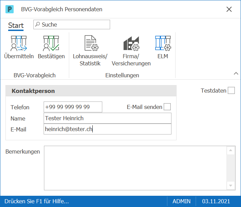Viewport: 241px width, 207px height.
Task: Click 'Drücken Sie F1 für Hilfe...' status text
Action: [36, 201]
